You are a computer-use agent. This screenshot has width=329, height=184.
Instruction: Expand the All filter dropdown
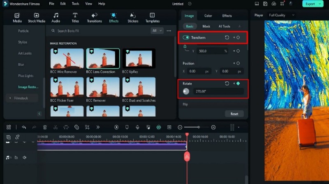point(157,31)
